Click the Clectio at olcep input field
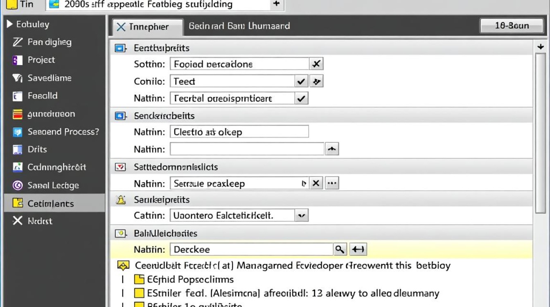The width and height of the screenshot is (550, 307). click(239, 132)
